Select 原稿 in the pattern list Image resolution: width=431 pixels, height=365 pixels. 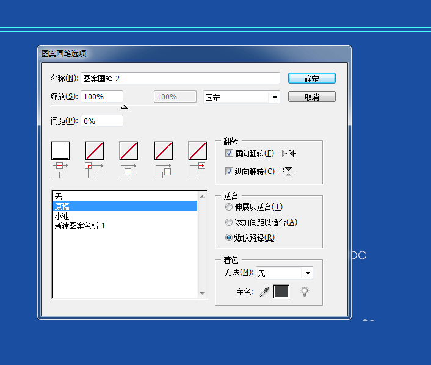[125, 206]
